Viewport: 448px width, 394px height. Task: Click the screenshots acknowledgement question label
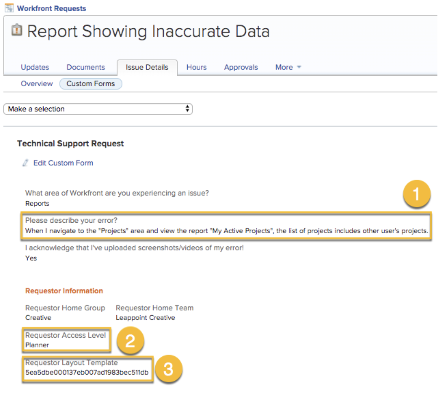(x=135, y=248)
